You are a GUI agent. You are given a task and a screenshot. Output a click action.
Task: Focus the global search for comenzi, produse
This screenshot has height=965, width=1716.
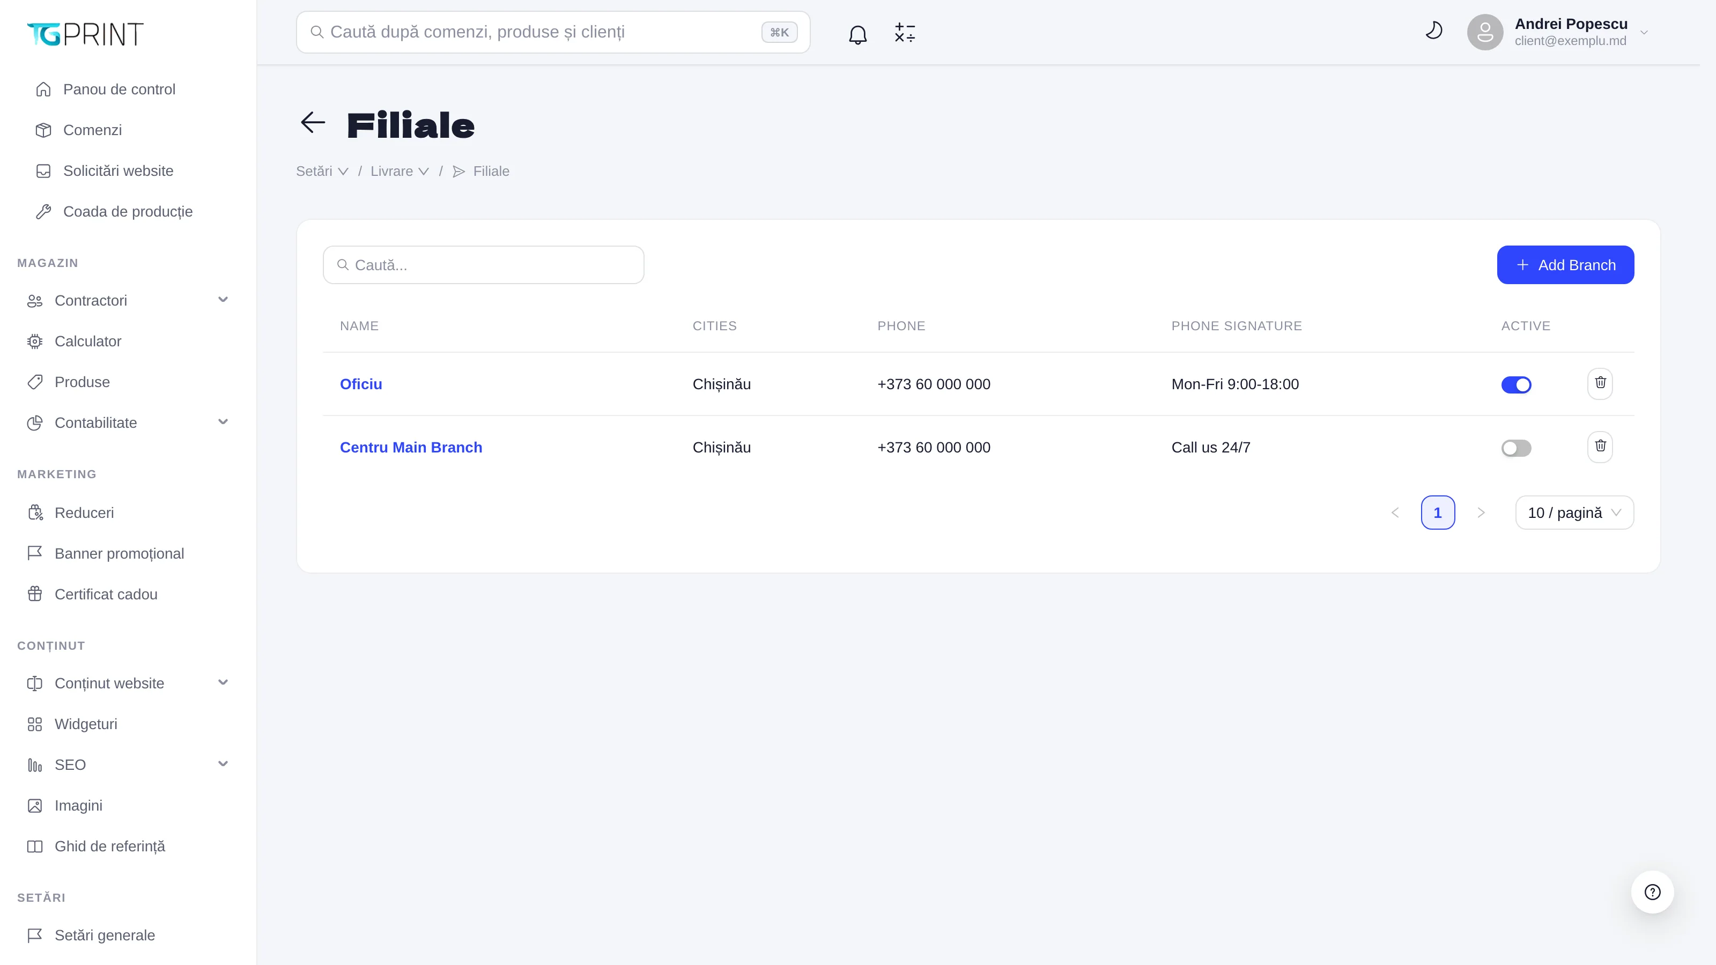553,32
